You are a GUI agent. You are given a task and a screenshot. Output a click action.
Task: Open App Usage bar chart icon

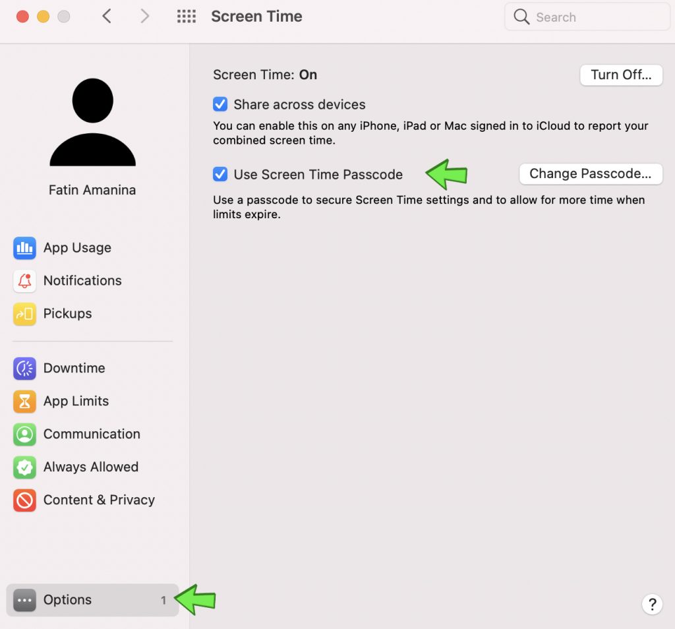[x=24, y=248]
